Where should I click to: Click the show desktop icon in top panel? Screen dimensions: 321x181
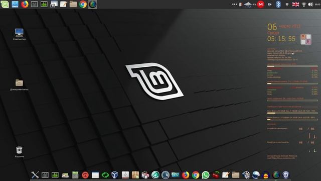15,4
